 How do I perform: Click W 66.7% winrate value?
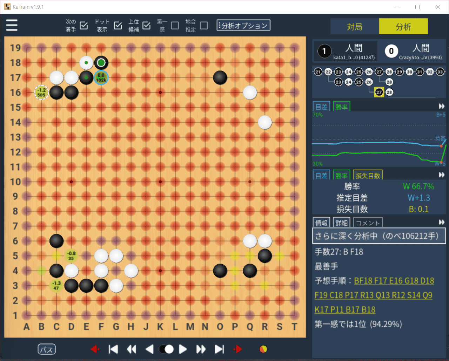click(x=418, y=186)
